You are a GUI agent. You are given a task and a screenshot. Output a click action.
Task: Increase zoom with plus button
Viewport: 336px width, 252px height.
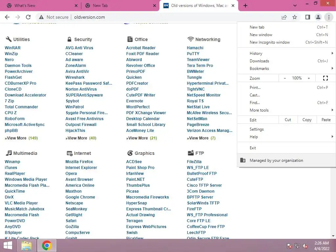(309, 78)
